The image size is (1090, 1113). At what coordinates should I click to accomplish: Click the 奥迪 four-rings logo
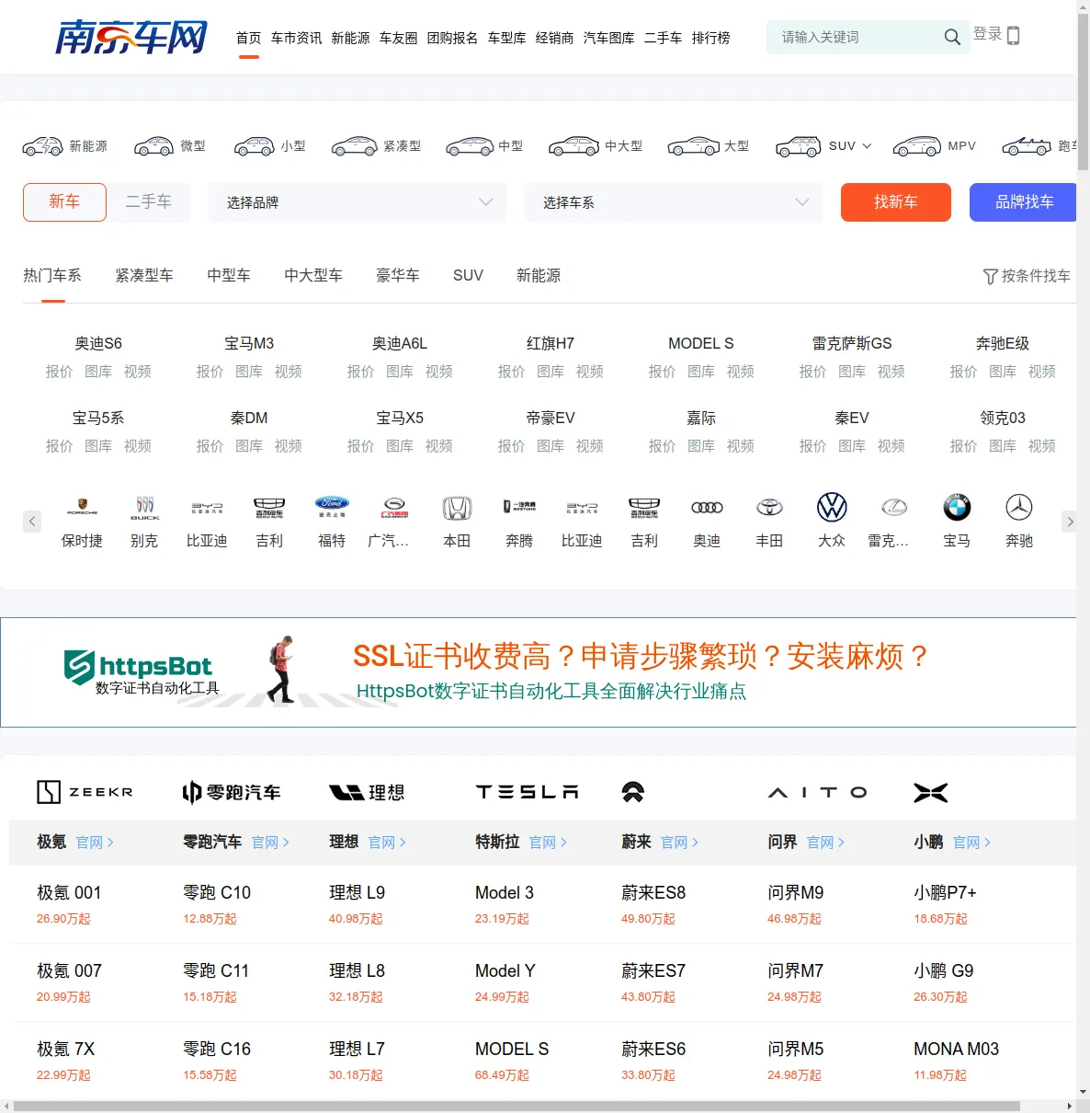[x=707, y=507]
